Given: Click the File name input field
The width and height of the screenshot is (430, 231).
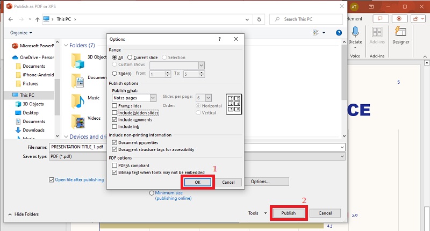Looking at the screenshot, I should click(x=197, y=147).
